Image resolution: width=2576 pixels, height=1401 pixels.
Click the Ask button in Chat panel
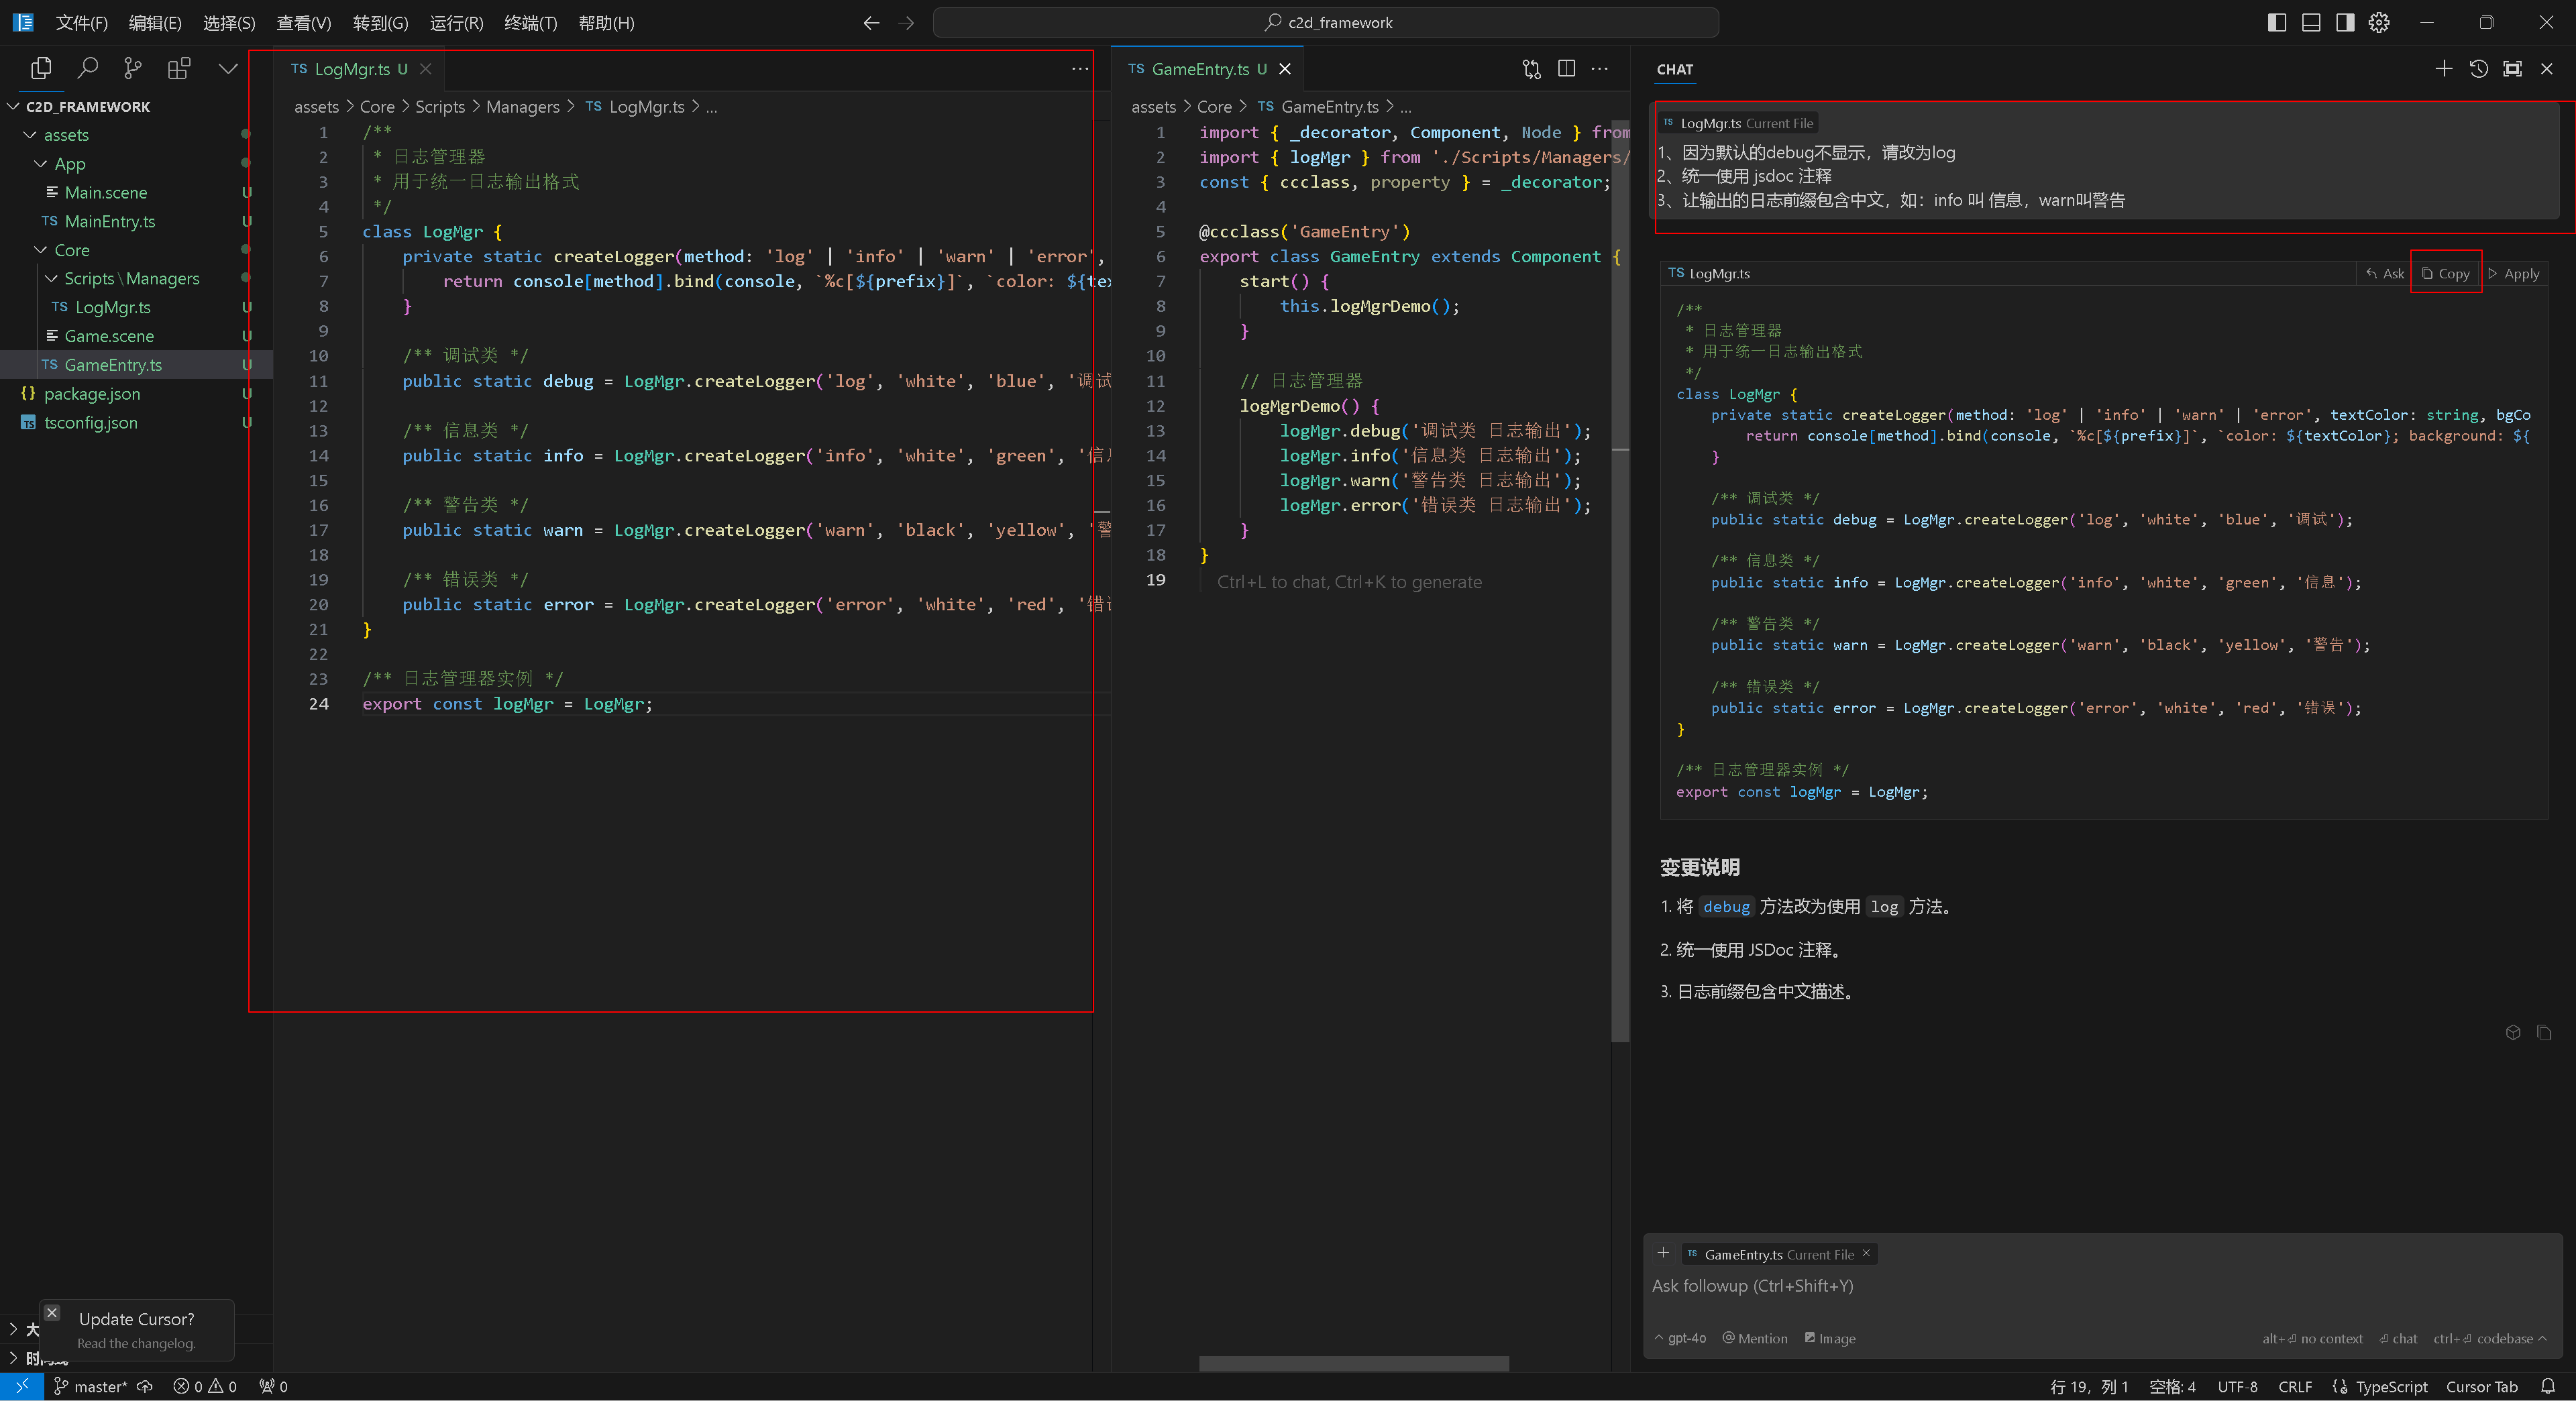pyautogui.click(x=2386, y=272)
